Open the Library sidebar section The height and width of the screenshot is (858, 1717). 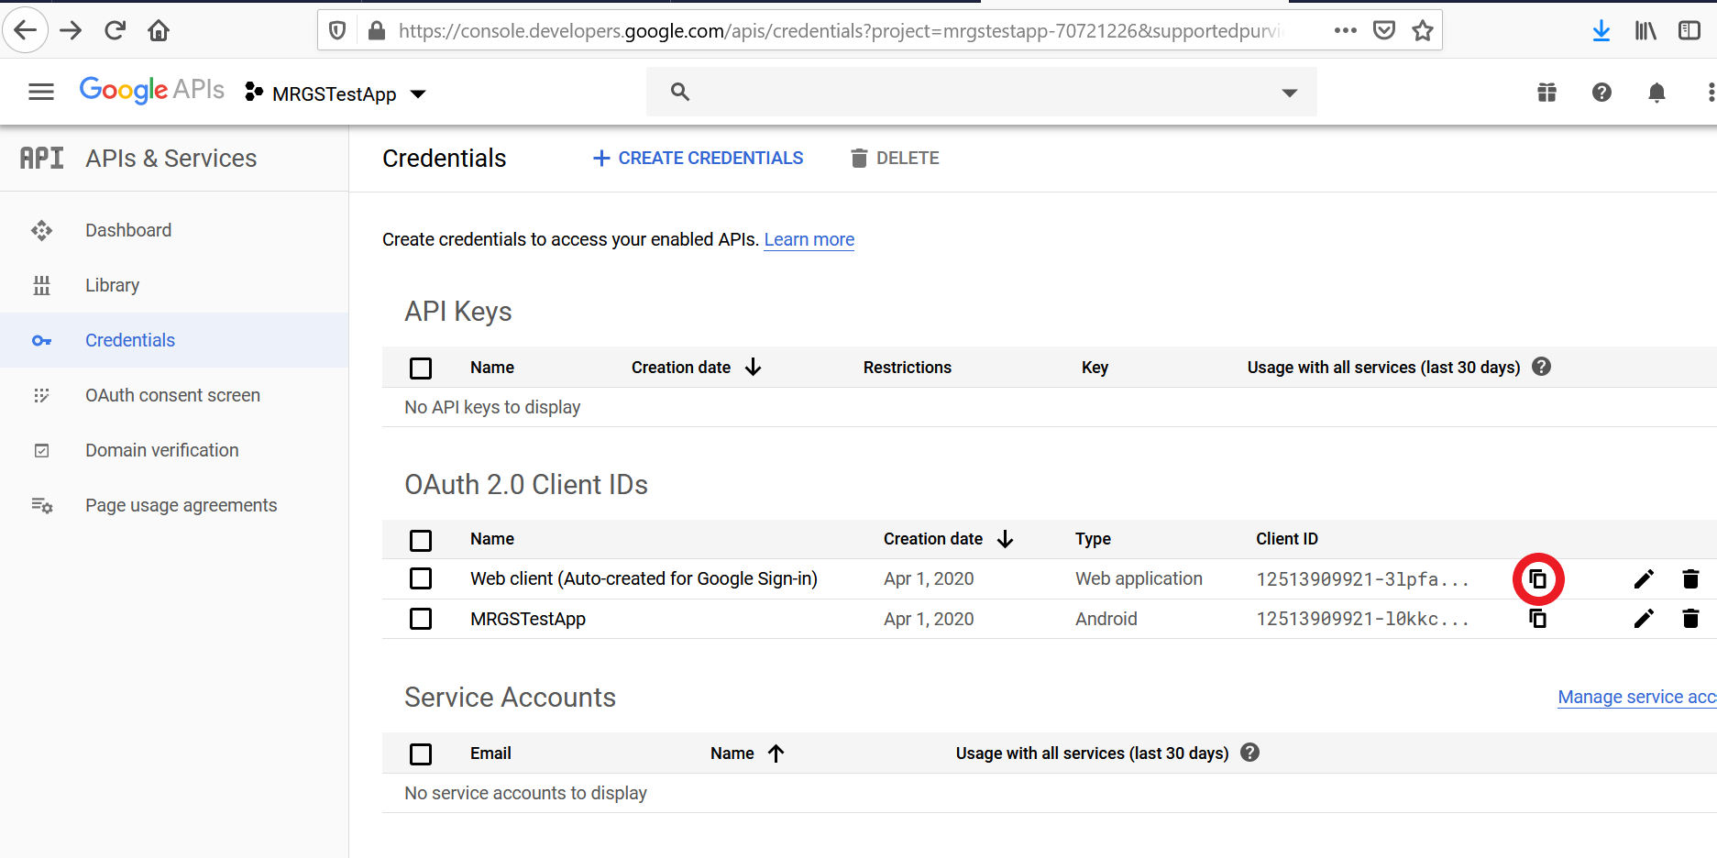tap(112, 285)
